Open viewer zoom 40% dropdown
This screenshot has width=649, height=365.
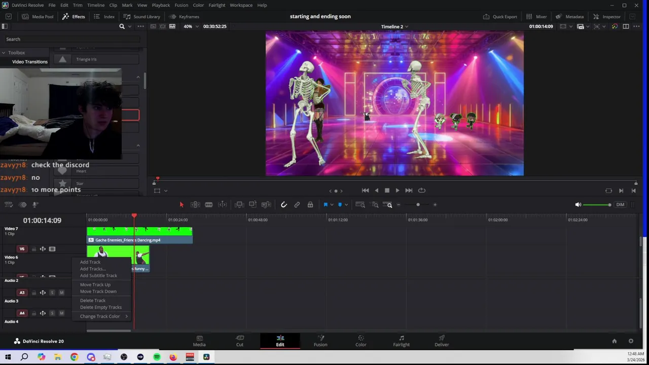[x=190, y=26]
